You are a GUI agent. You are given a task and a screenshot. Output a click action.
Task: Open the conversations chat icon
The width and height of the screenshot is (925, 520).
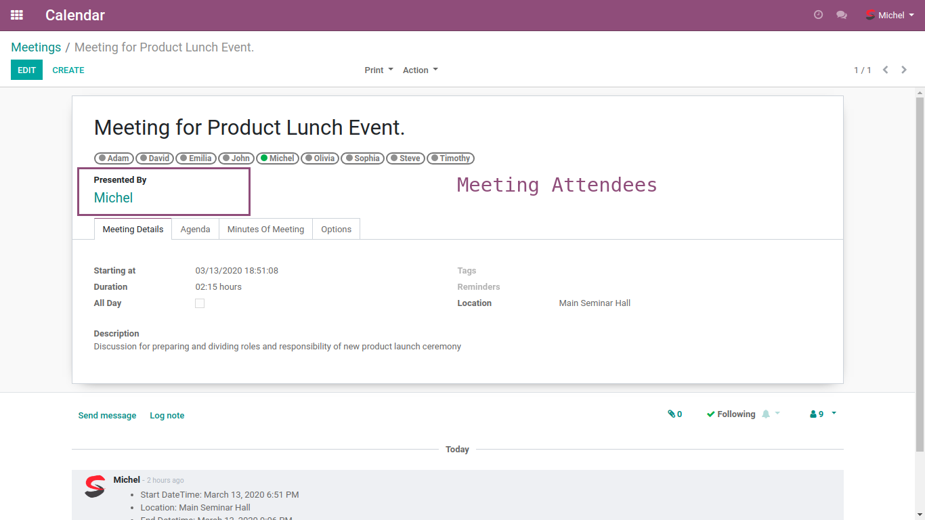[842, 15]
